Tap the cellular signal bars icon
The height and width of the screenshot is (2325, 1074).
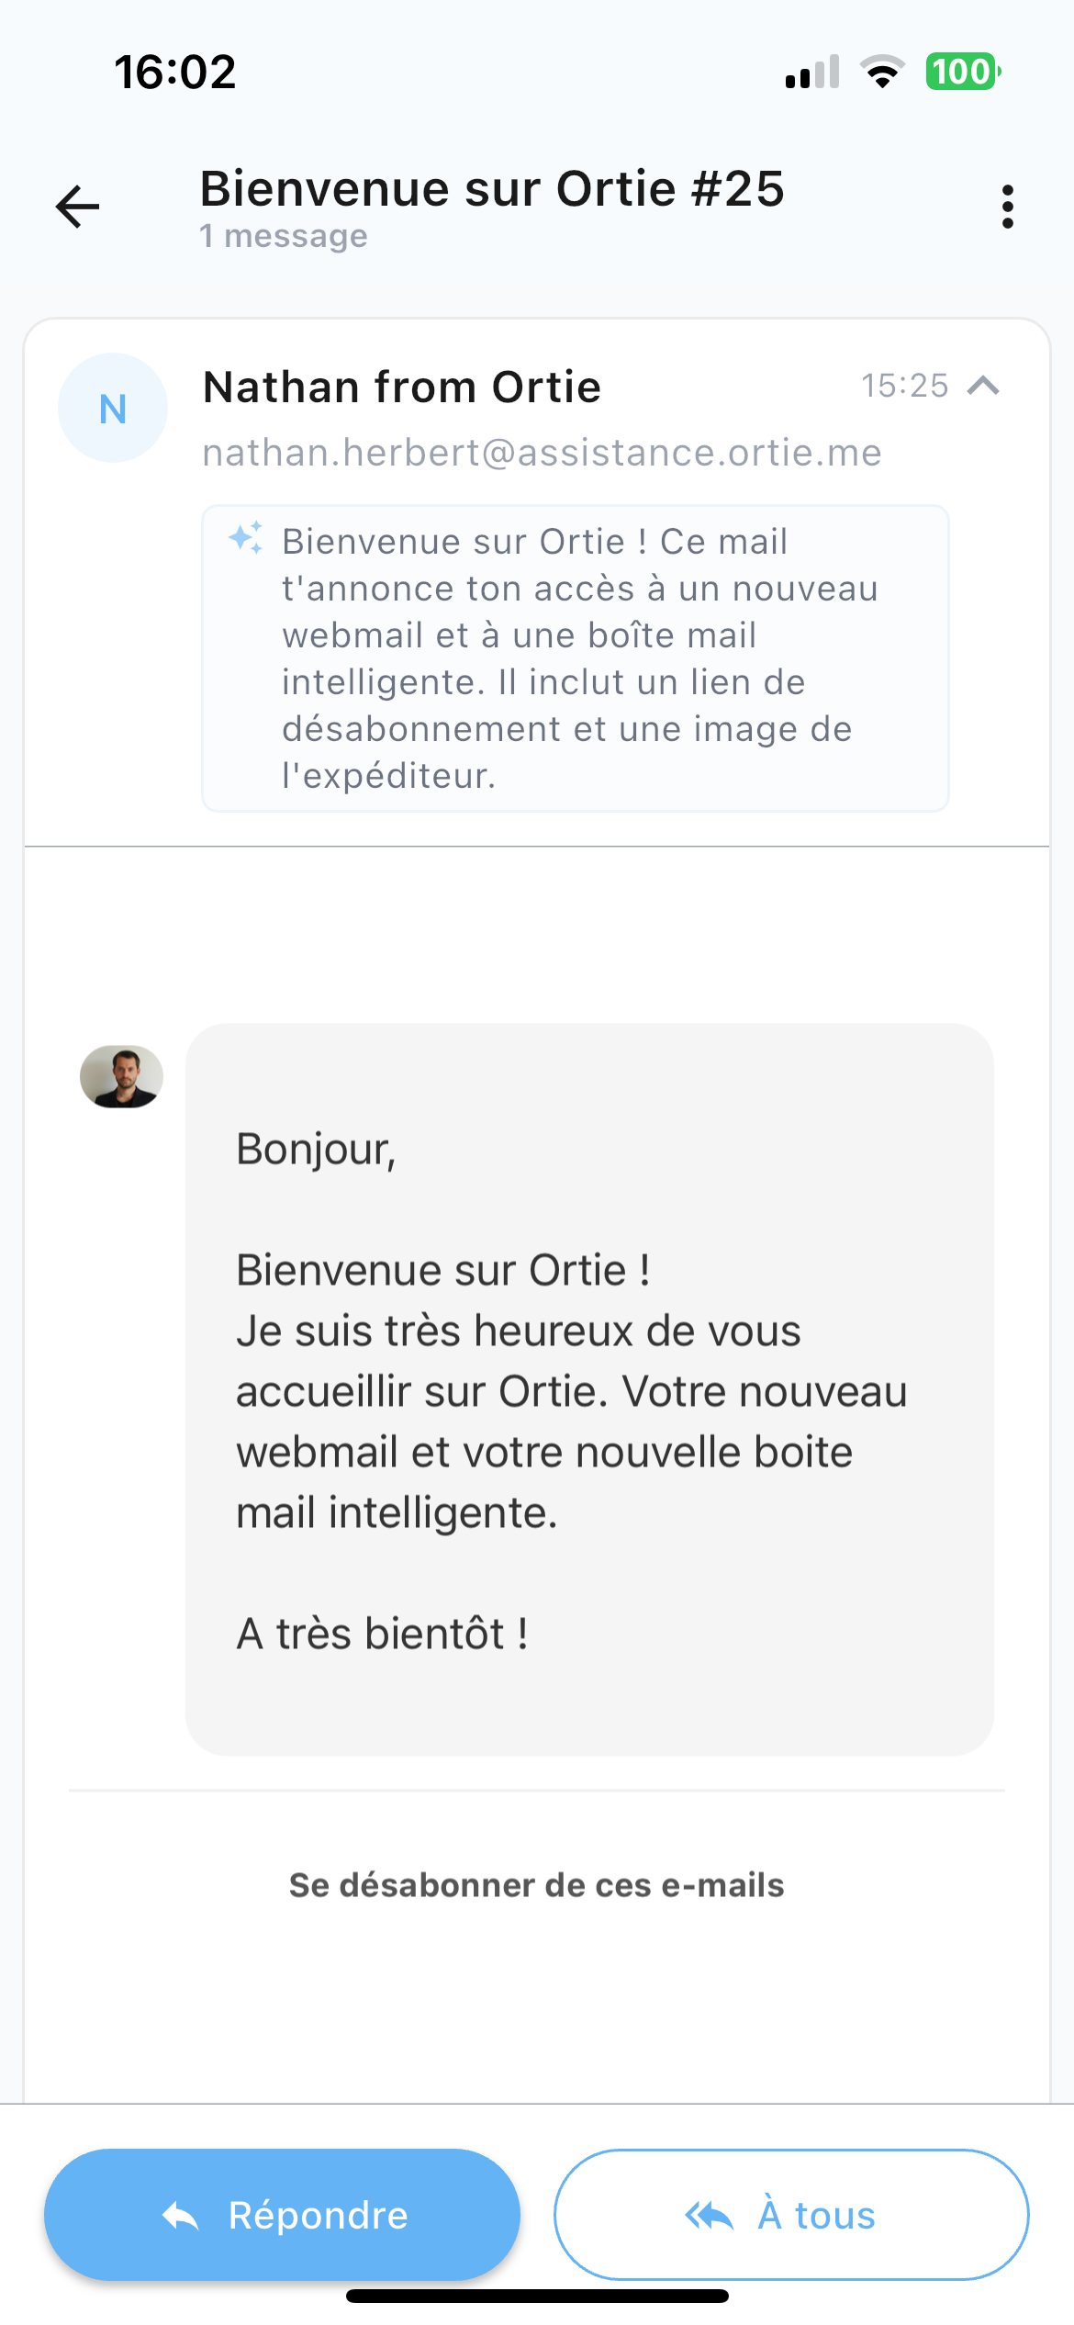(x=812, y=72)
